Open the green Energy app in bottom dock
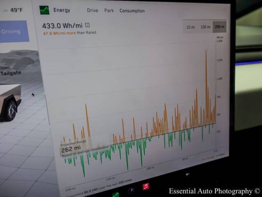 116,195
